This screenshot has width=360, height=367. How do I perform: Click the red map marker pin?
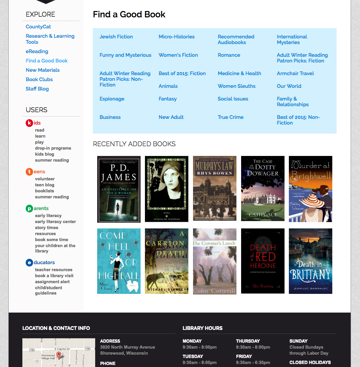point(59,355)
